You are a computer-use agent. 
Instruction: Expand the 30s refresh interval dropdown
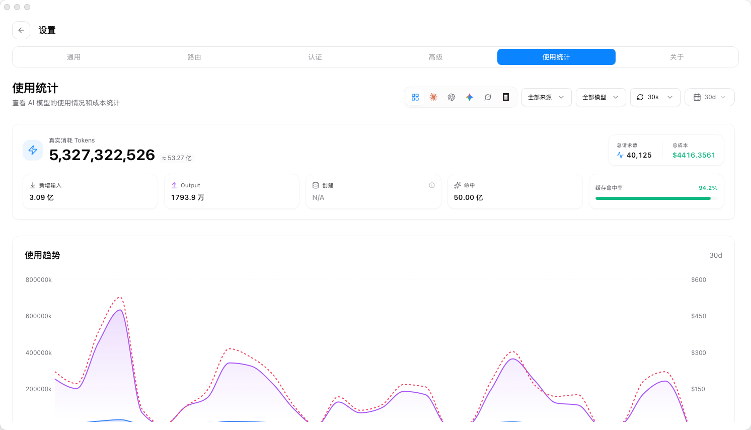tap(655, 97)
